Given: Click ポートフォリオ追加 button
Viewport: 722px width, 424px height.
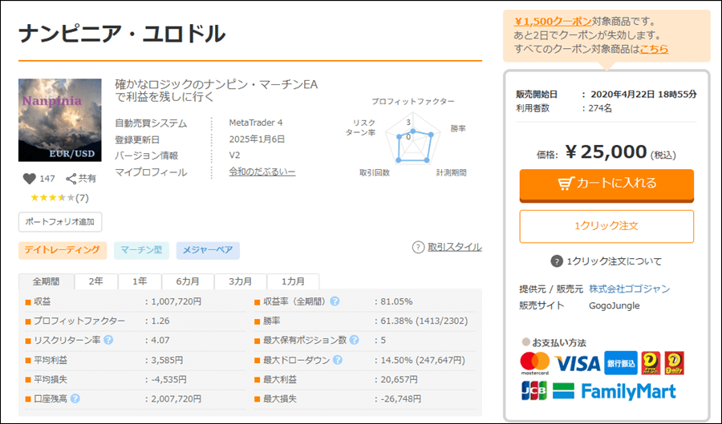Looking at the screenshot, I should pyautogui.click(x=60, y=221).
